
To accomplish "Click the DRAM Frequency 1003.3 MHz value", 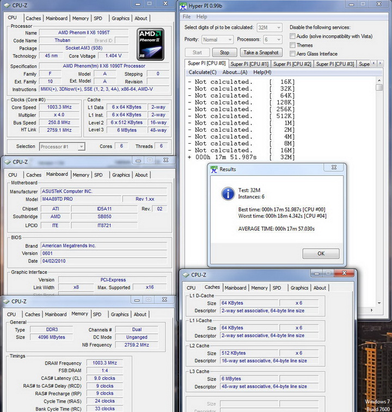I will click(x=105, y=363).
